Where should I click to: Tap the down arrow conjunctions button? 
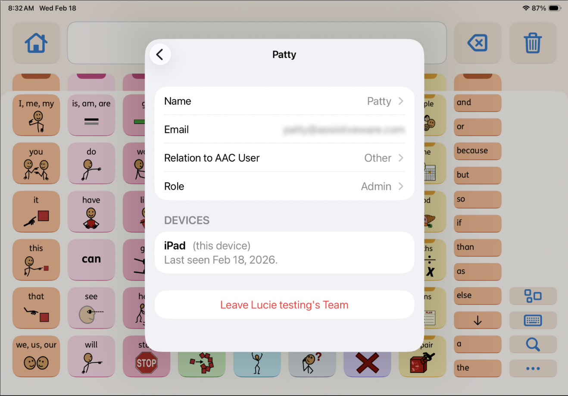pos(477,320)
